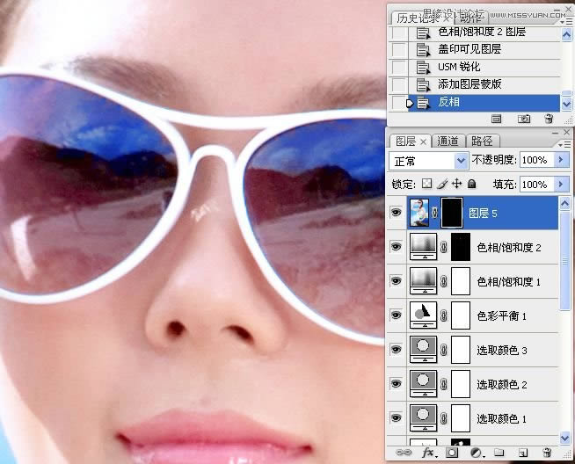Hide the 色彩平衡 1 layer

396,315
